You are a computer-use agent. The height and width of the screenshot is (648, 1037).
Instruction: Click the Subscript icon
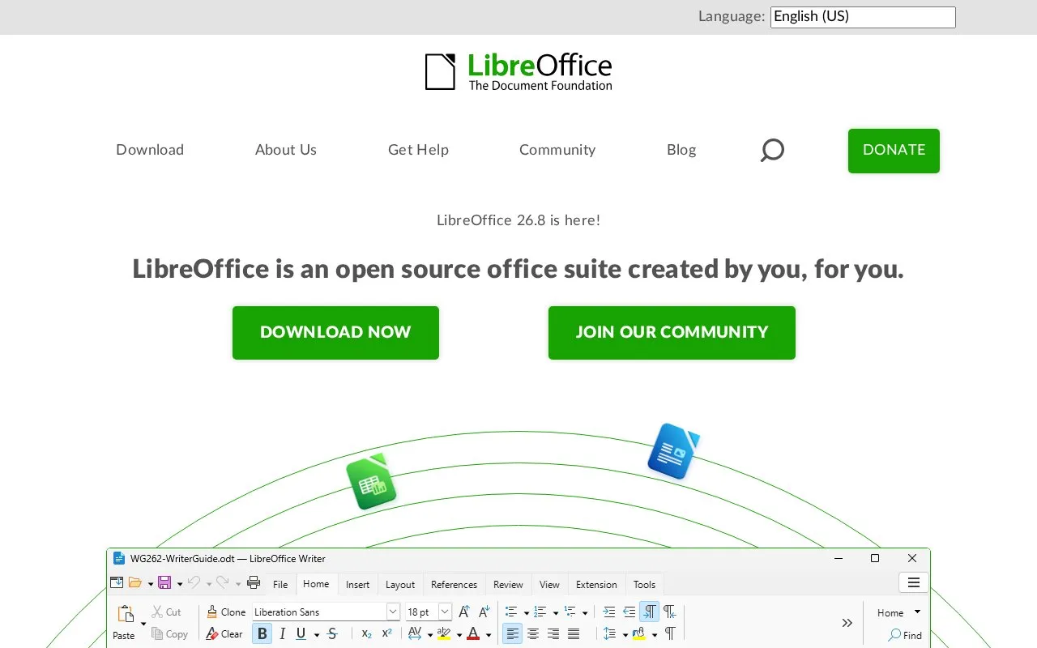(x=367, y=633)
